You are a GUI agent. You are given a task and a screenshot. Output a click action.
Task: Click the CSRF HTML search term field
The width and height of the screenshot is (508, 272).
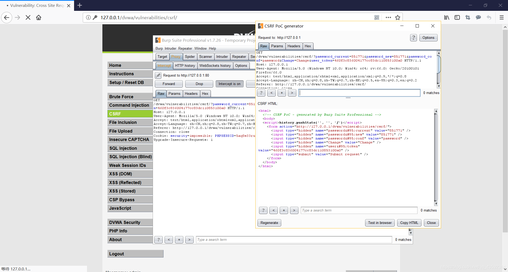click(359, 210)
